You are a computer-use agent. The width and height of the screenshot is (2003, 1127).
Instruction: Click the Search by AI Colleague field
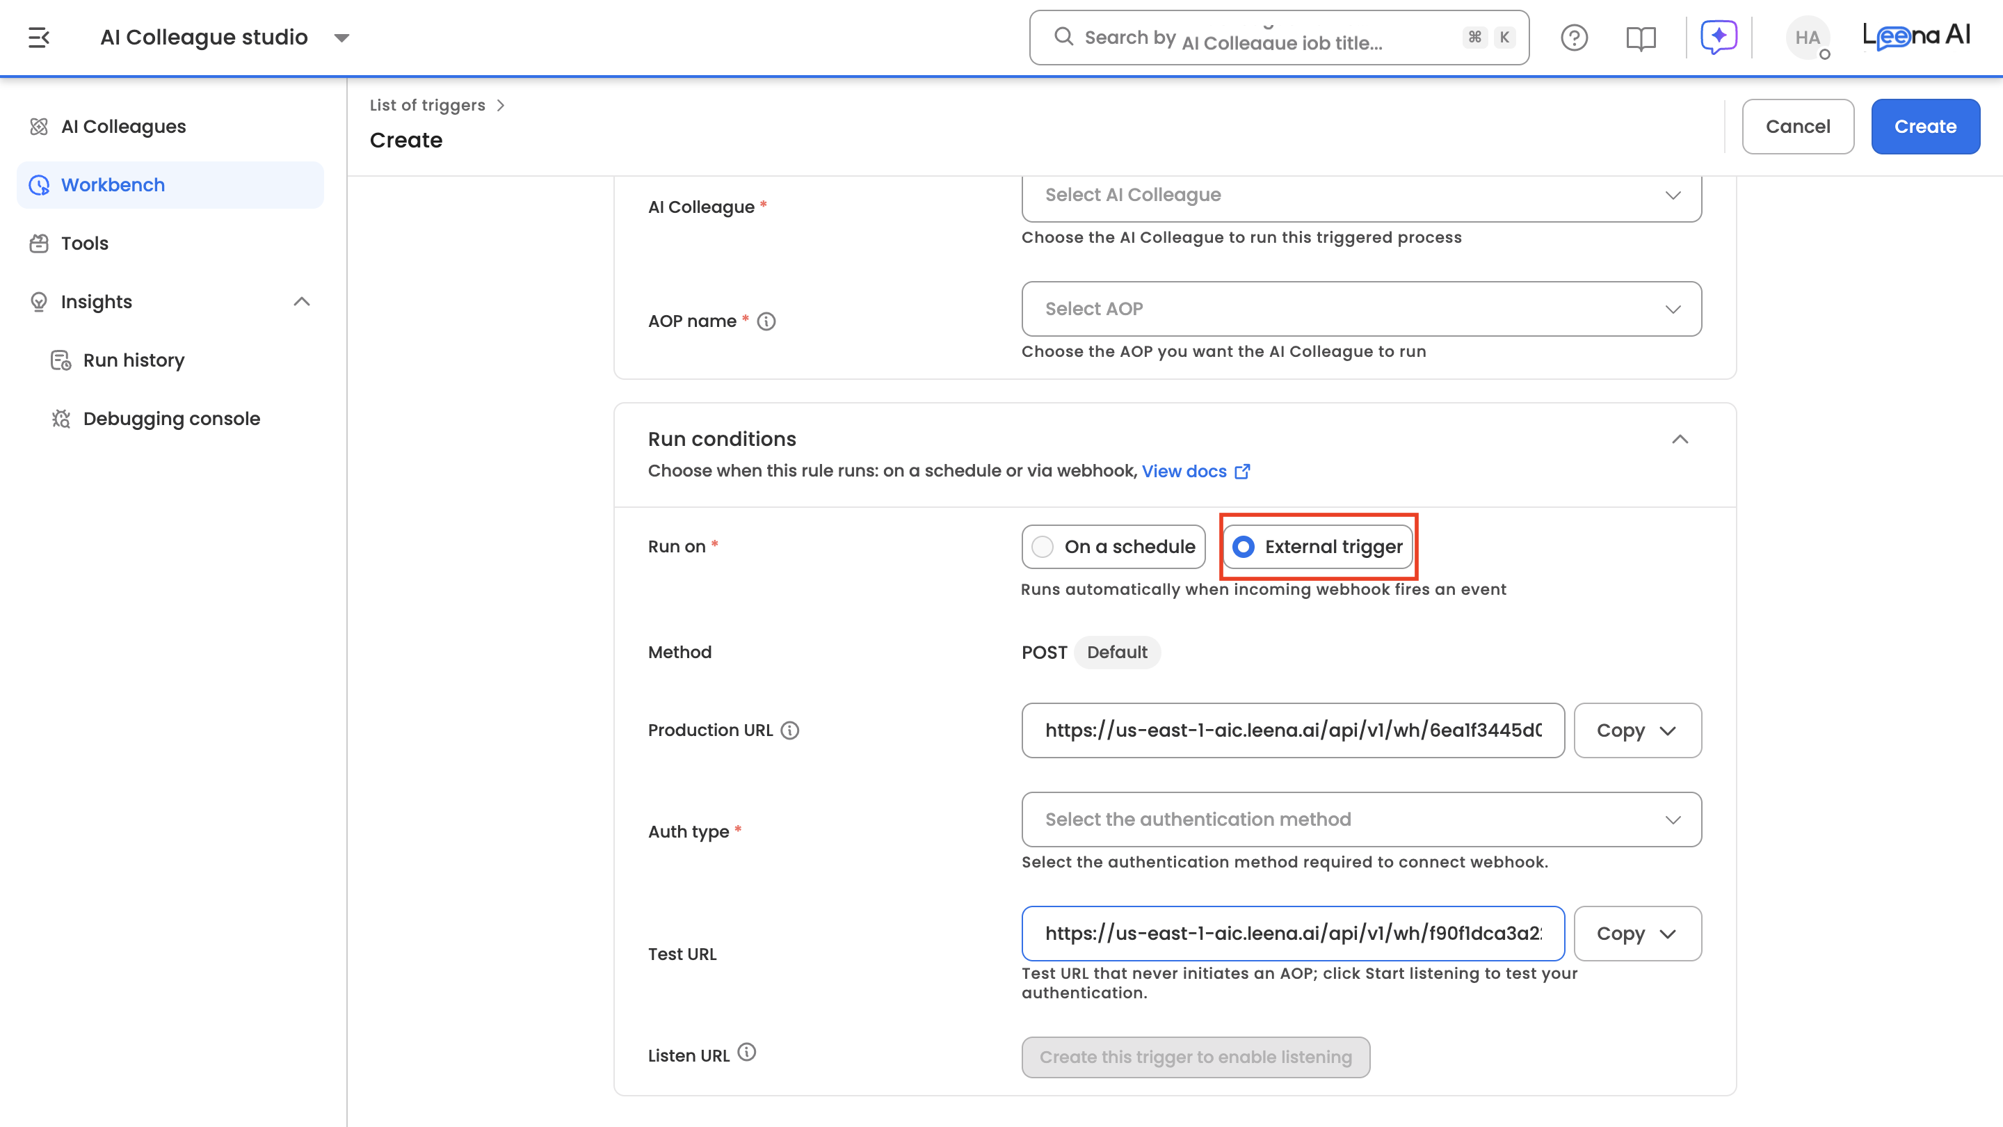coord(1279,38)
